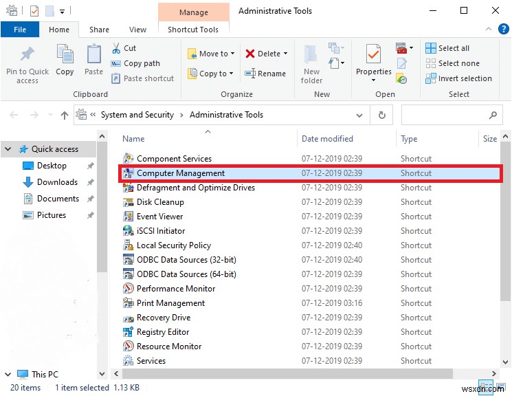Image resolution: width=512 pixels, height=396 pixels.
Task: Collapse the ribbon with the chevron
Action: coord(489,29)
